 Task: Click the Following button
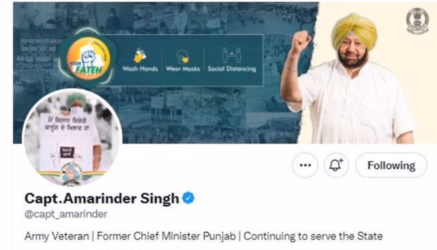tap(391, 166)
